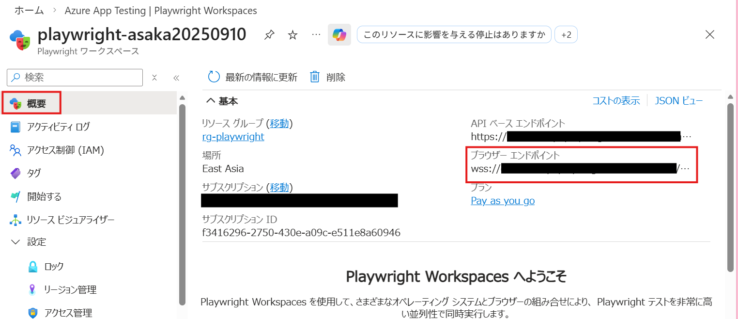The height and width of the screenshot is (319, 738).
Task: Select subscription ID f3416296-2750-430e-a09c-e511e8a60946
Action: coord(301,233)
